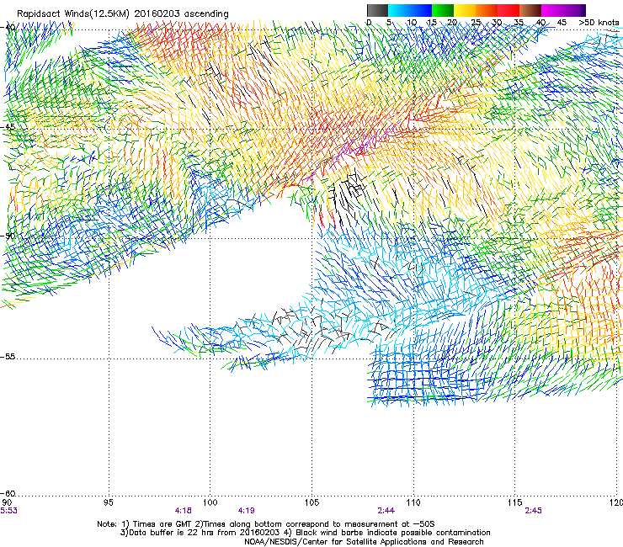Click the blue 5-15 knots legend segment
Viewport: 623px width, 547px height.
[410, 10]
